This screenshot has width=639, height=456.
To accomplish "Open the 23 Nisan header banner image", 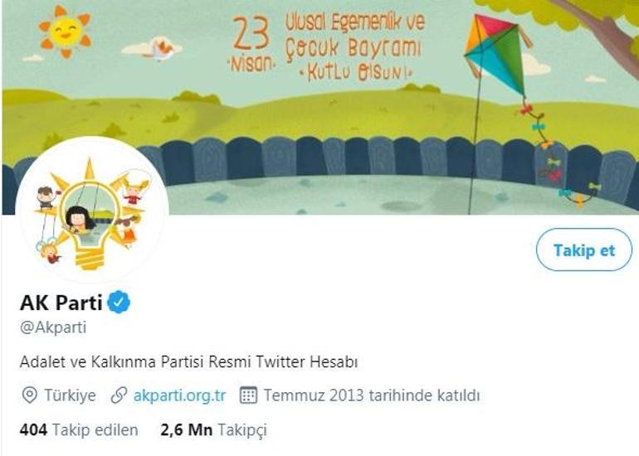I will point(320,107).
